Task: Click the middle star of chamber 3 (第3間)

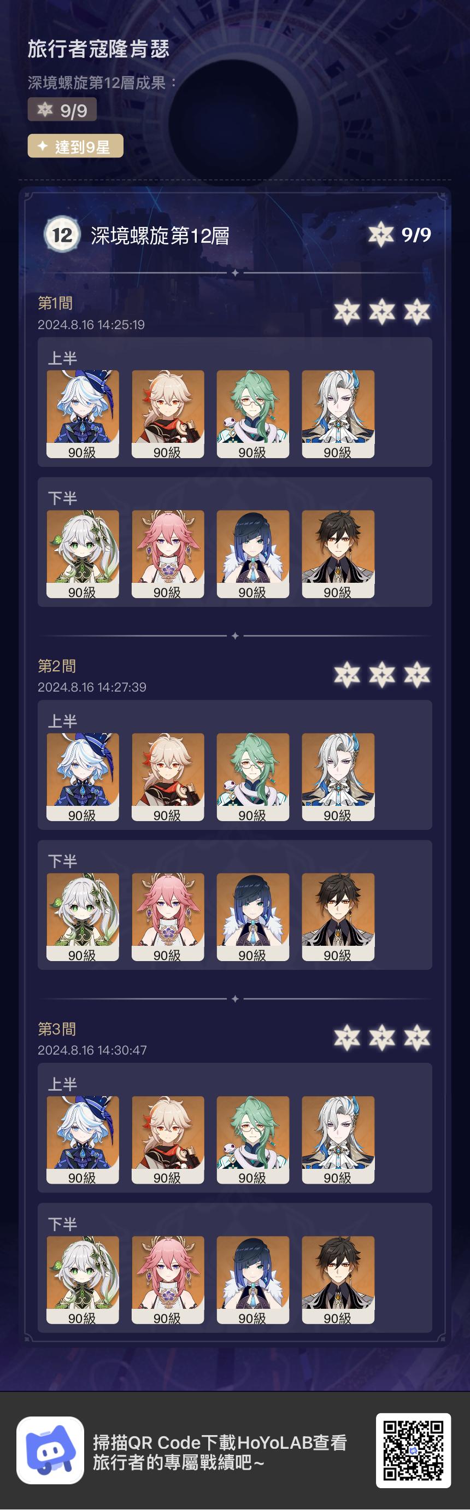Action: (382, 1038)
